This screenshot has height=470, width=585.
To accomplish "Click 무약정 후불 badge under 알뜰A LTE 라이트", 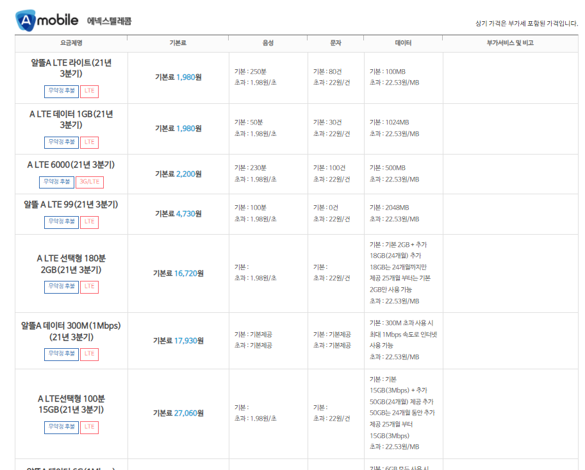I will click(62, 92).
